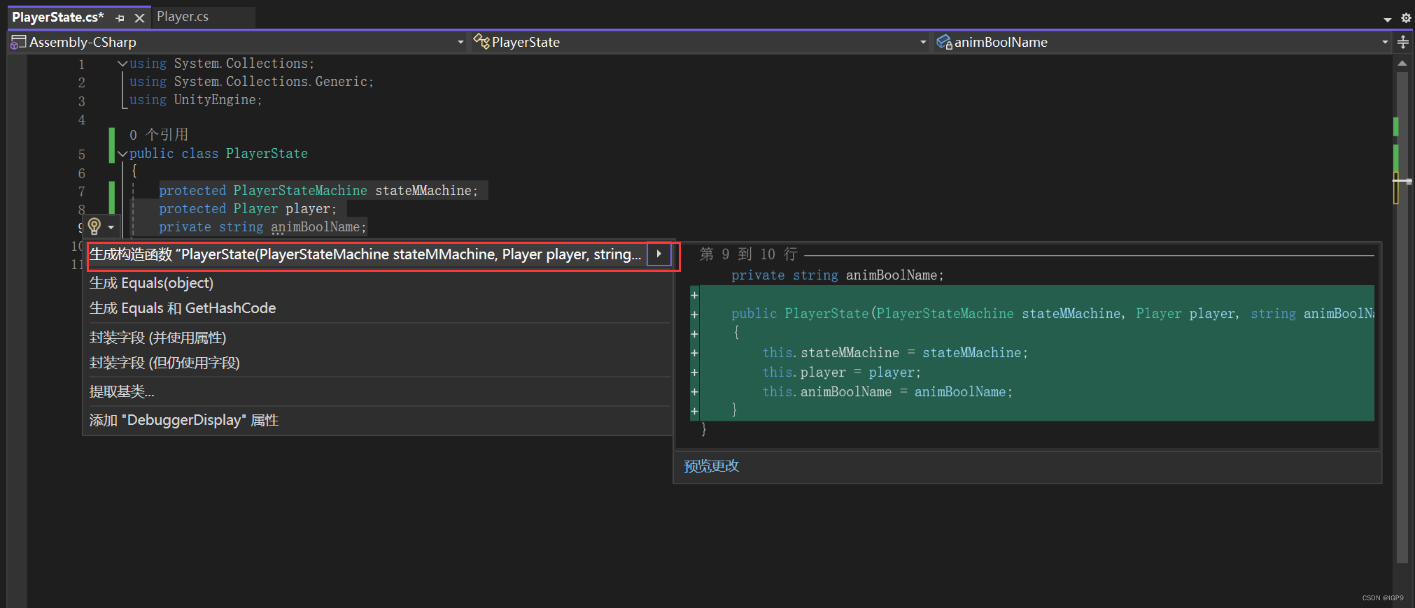Click the 'this.player = player;' preview line
Viewport: 1415px width, 608px height.
click(842, 372)
